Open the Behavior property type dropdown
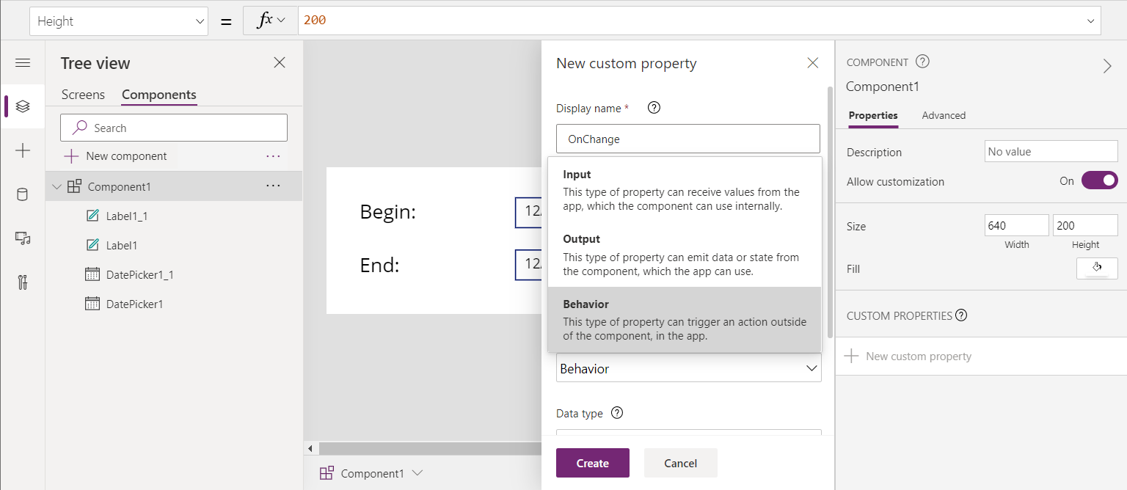1127x490 pixels. tap(688, 368)
